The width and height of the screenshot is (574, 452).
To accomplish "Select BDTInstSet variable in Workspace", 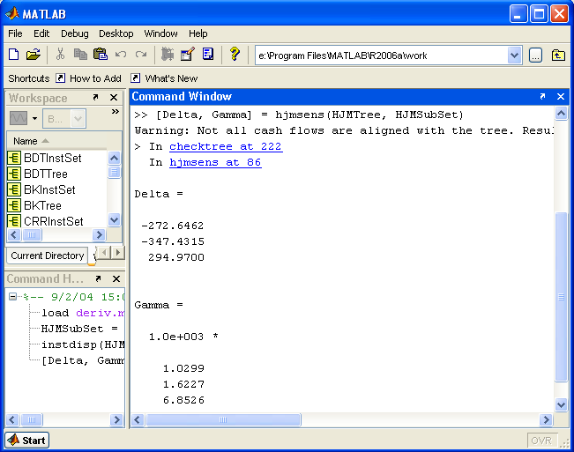I will click(x=53, y=158).
